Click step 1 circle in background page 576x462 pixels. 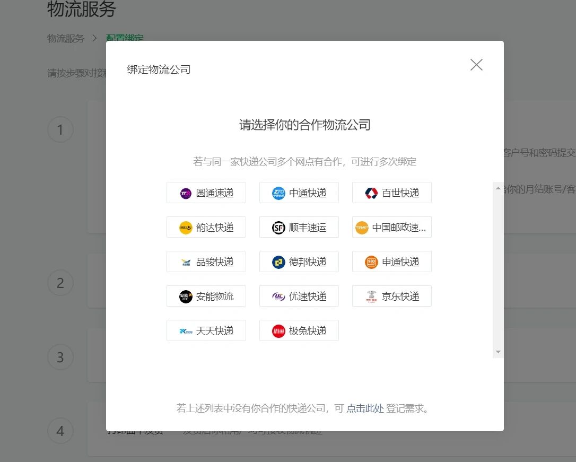pos(60,129)
